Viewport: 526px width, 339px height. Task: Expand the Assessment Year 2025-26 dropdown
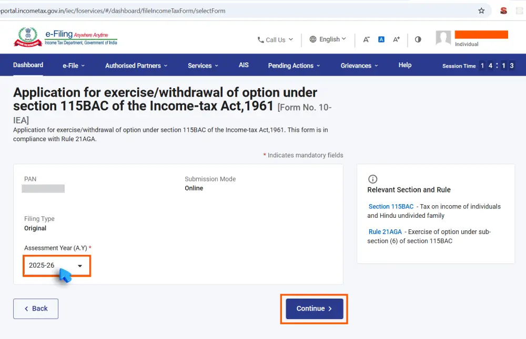(x=56, y=266)
